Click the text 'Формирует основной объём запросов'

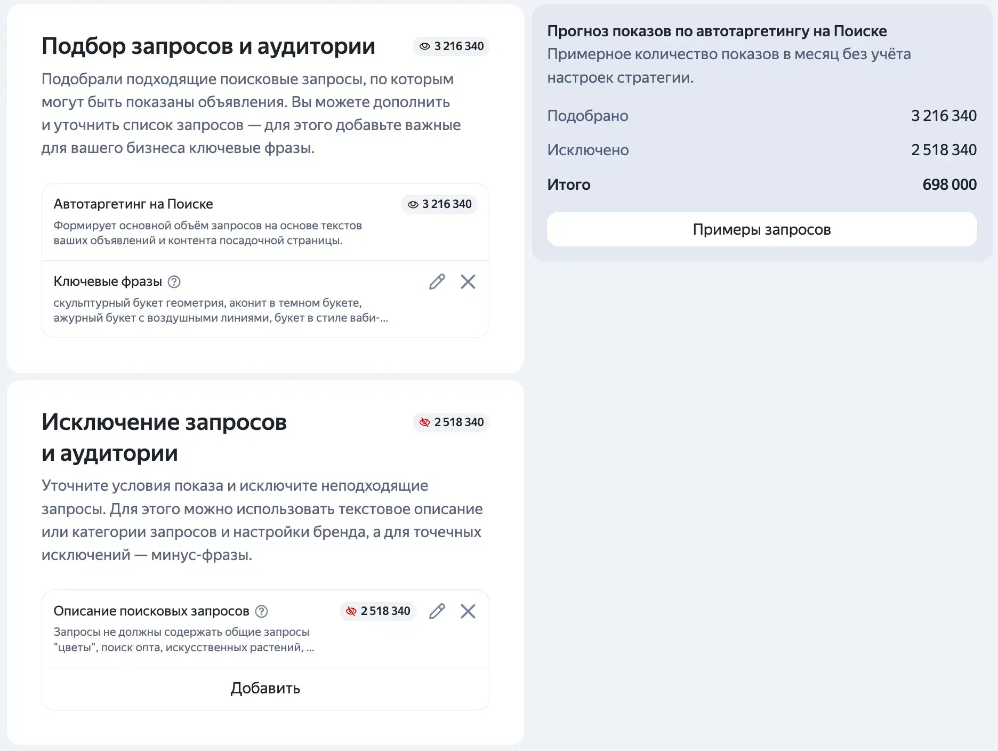pos(208,233)
